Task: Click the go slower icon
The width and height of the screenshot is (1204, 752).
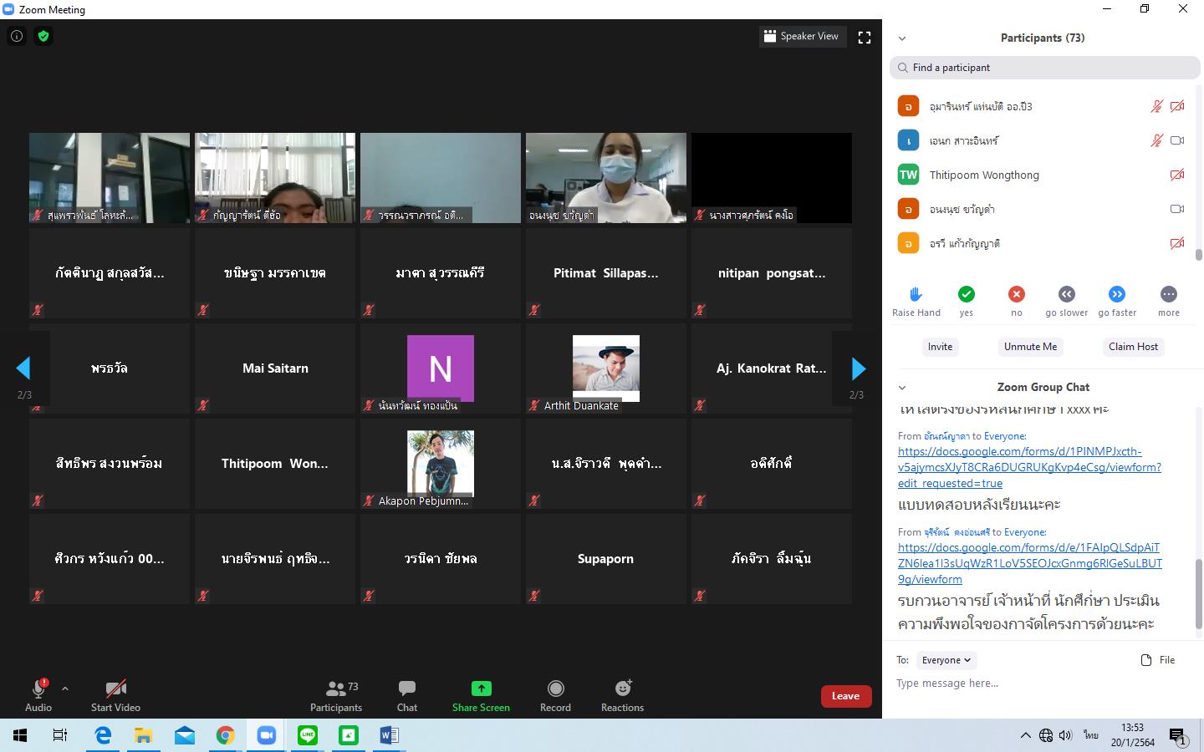Action: click(x=1067, y=294)
